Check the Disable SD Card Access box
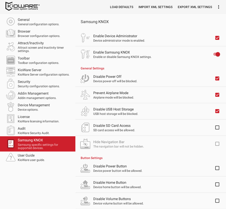 point(217,127)
